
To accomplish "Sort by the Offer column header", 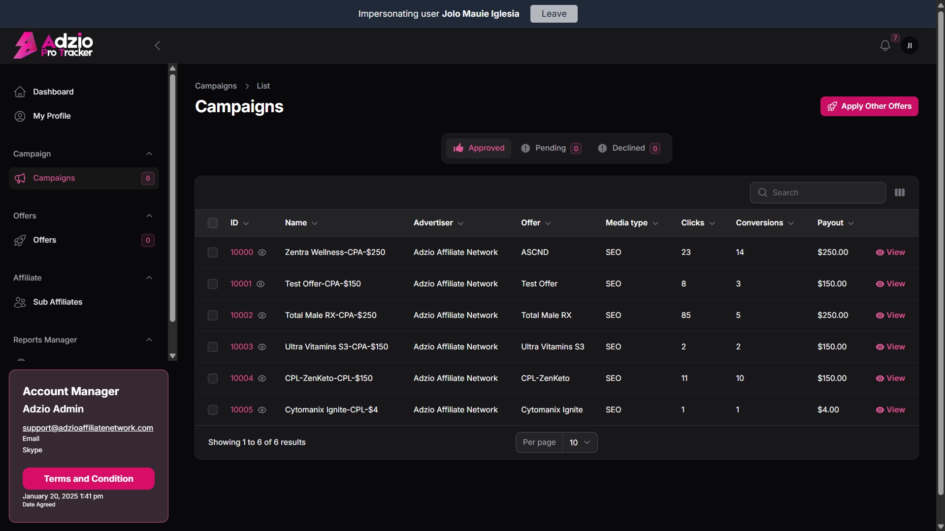I will click(x=536, y=223).
